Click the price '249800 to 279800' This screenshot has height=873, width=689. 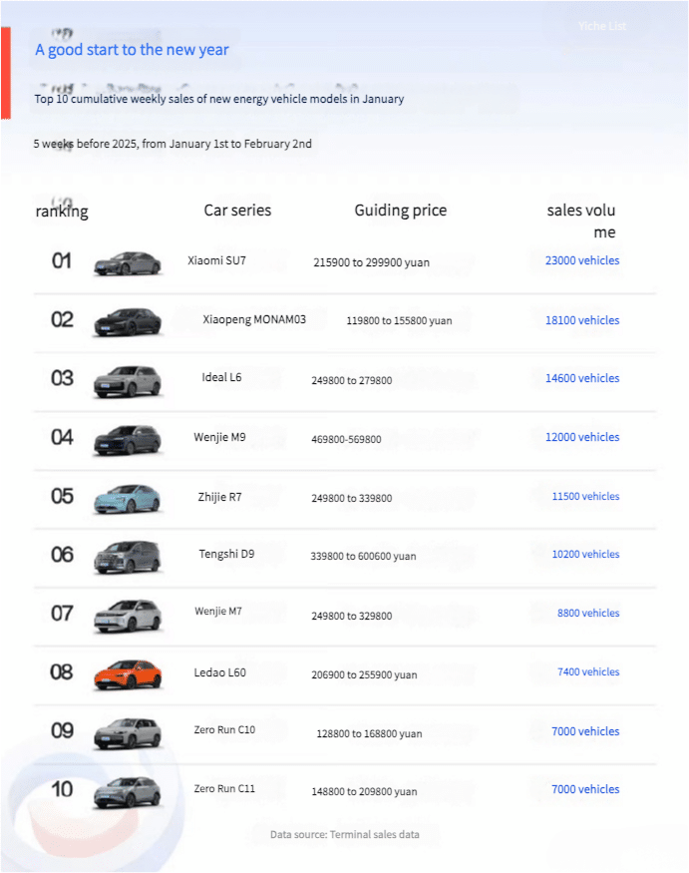(352, 381)
